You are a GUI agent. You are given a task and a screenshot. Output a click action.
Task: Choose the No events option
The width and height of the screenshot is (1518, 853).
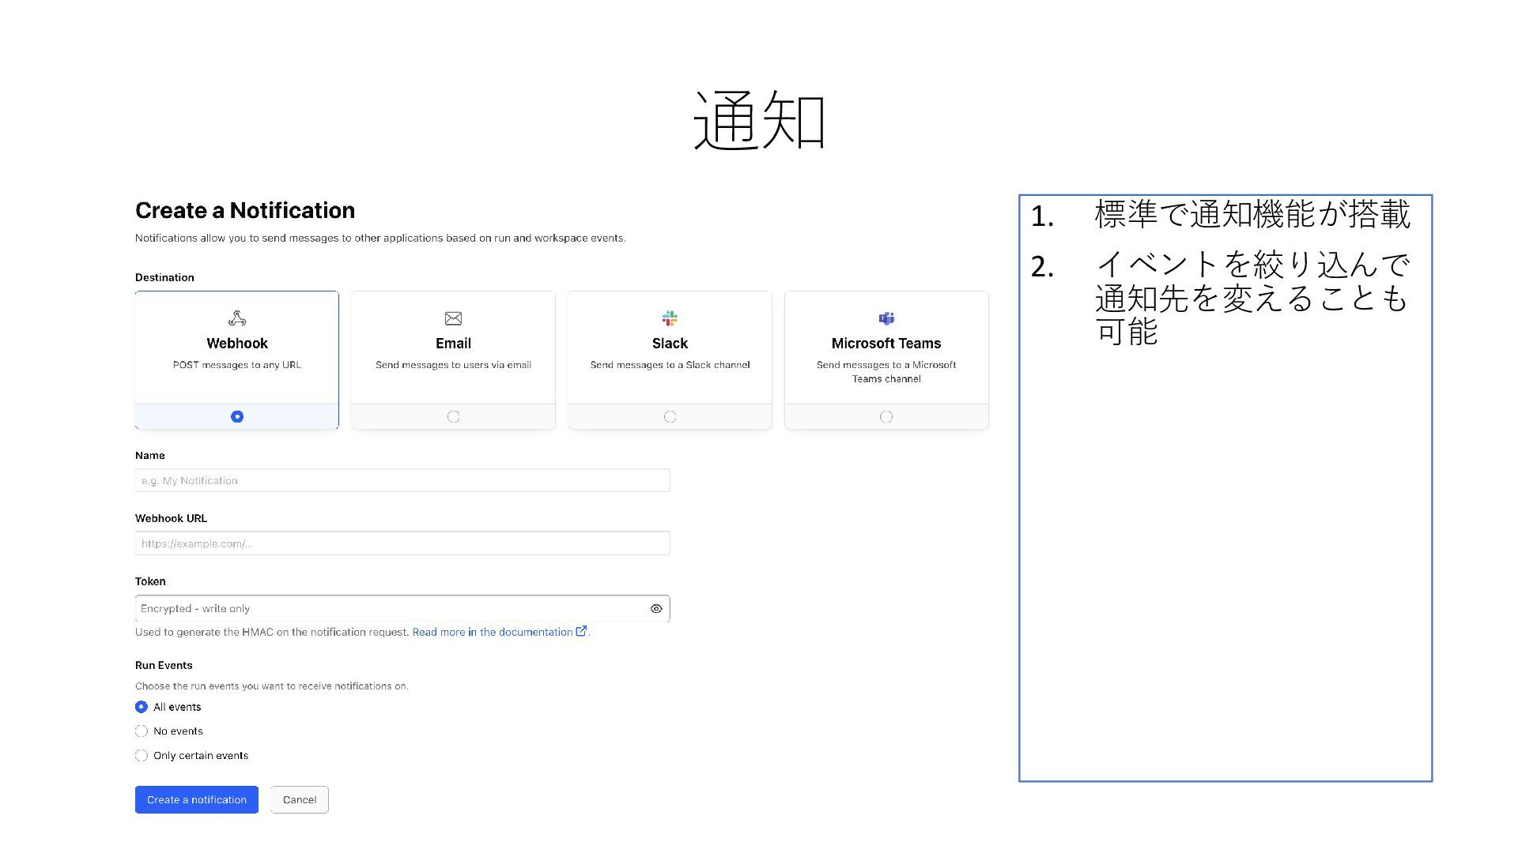pos(142,731)
